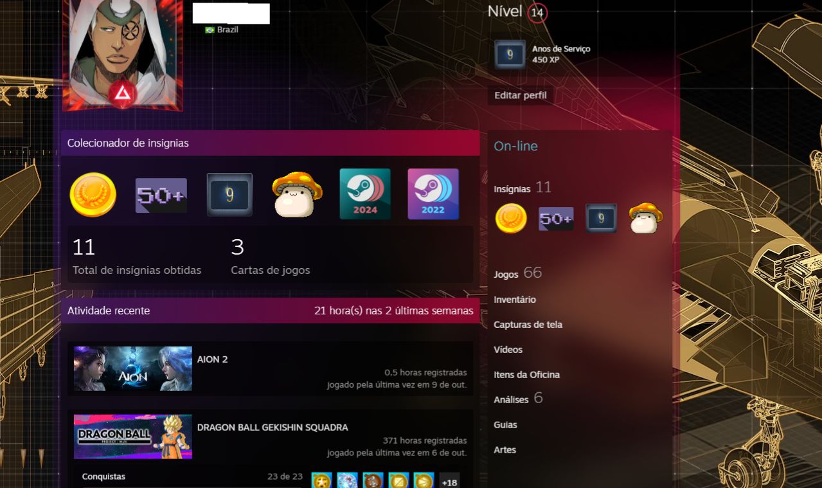Click DRAGON BALL GEKISHIN SQUADRA title
Screen dimensions: 822x488
point(273,428)
